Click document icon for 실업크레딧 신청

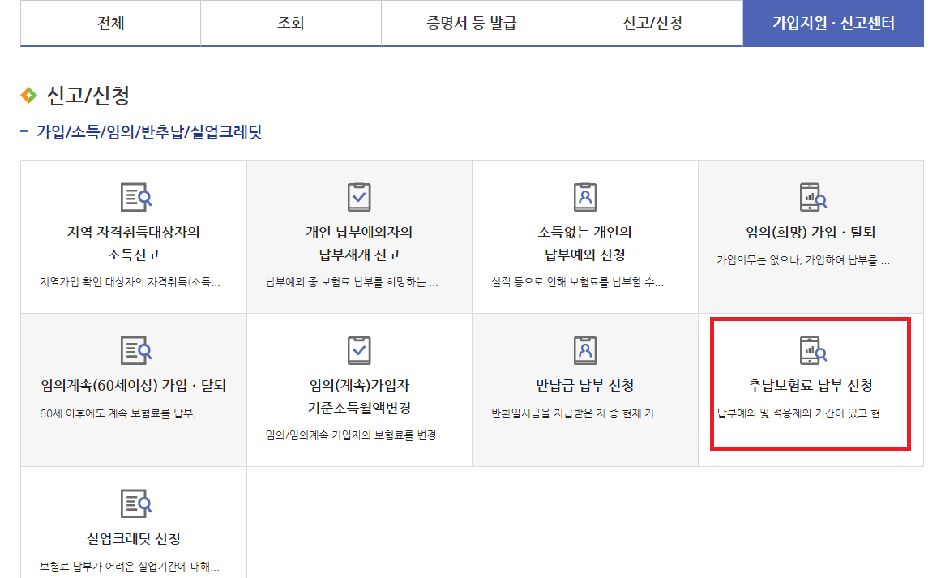pyautogui.click(x=135, y=503)
